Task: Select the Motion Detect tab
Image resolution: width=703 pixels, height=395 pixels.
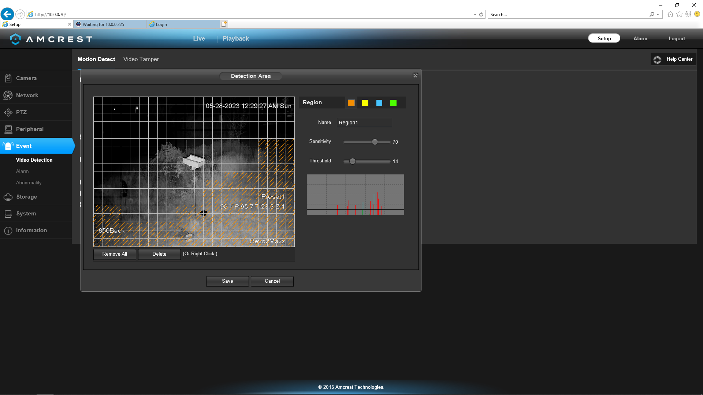Action: (96, 59)
